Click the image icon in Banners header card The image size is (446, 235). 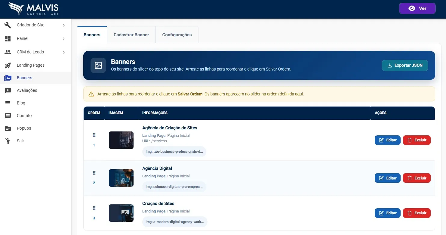tap(98, 65)
